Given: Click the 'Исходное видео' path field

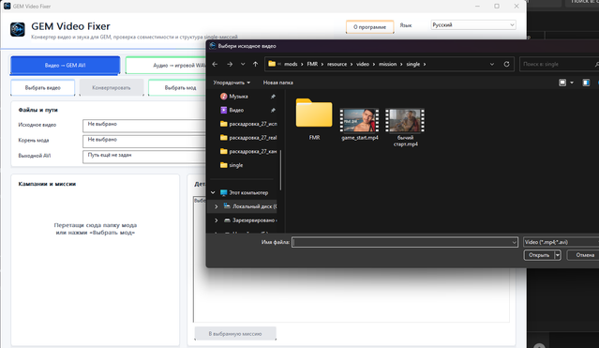Looking at the screenshot, I should tap(144, 126).
